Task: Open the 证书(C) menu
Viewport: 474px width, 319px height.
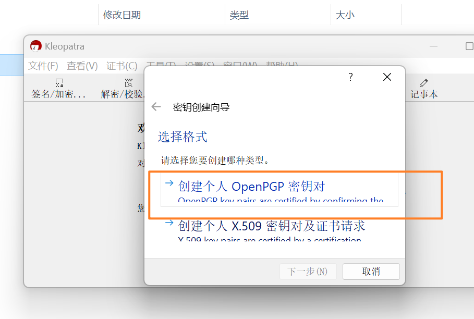Action: pos(121,66)
